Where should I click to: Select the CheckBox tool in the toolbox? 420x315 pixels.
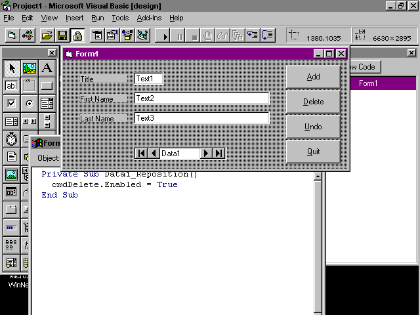coord(11,104)
